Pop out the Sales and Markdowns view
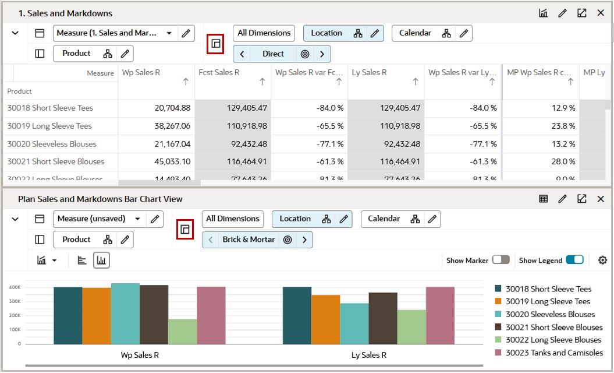This screenshot has width=614, height=373. [x=581, y=13]
